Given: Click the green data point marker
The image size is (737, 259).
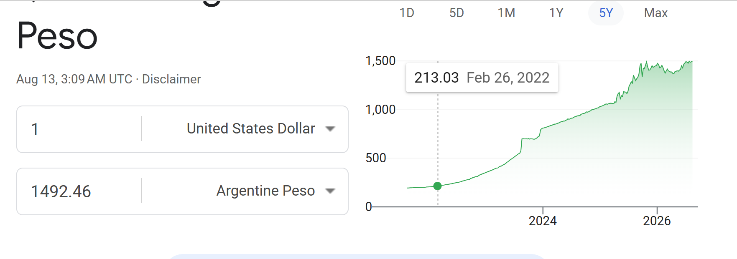Looking at the screenshot, I should [438, 186].
